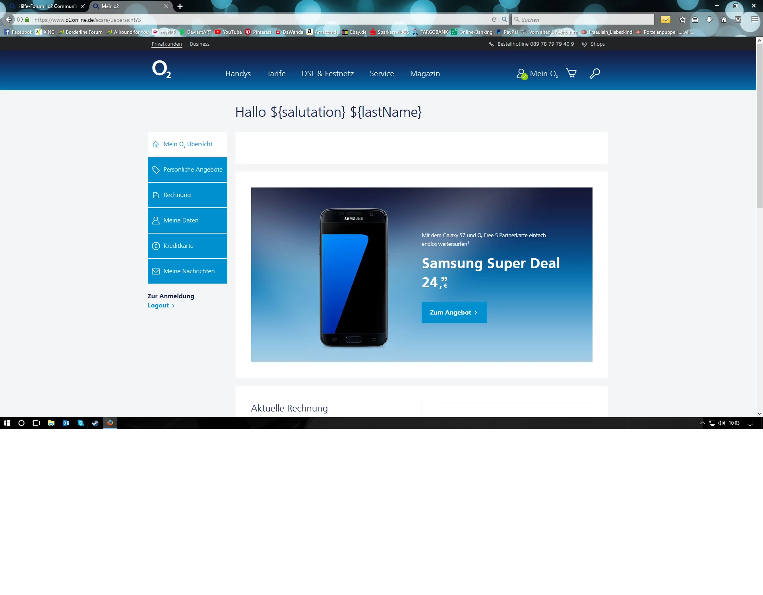
Task: Open Firefox downloads arrow icon
Action: pyautogui.click(x=709, y=19)
